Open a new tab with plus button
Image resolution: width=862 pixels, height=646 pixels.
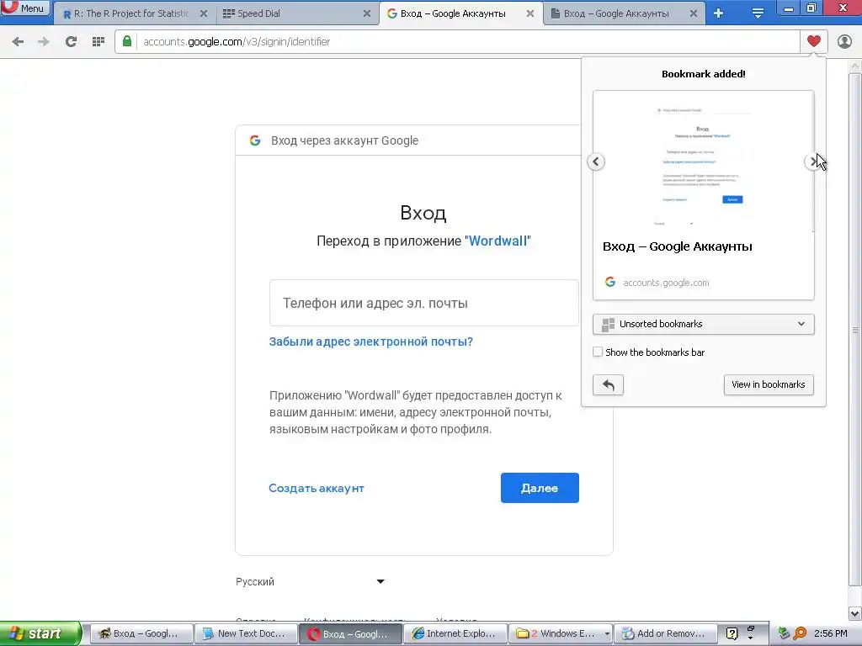(x=719, y=13)
